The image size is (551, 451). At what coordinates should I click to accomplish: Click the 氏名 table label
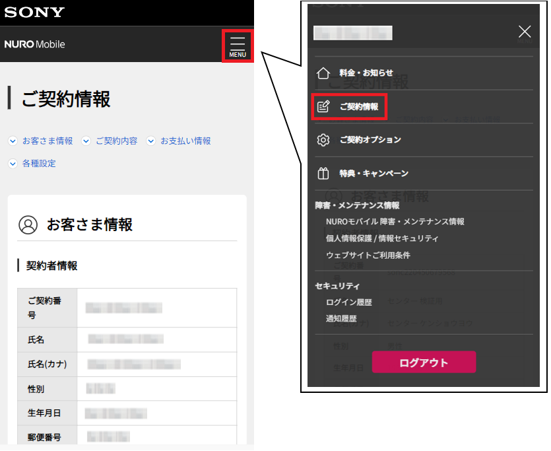click(36, 340)
